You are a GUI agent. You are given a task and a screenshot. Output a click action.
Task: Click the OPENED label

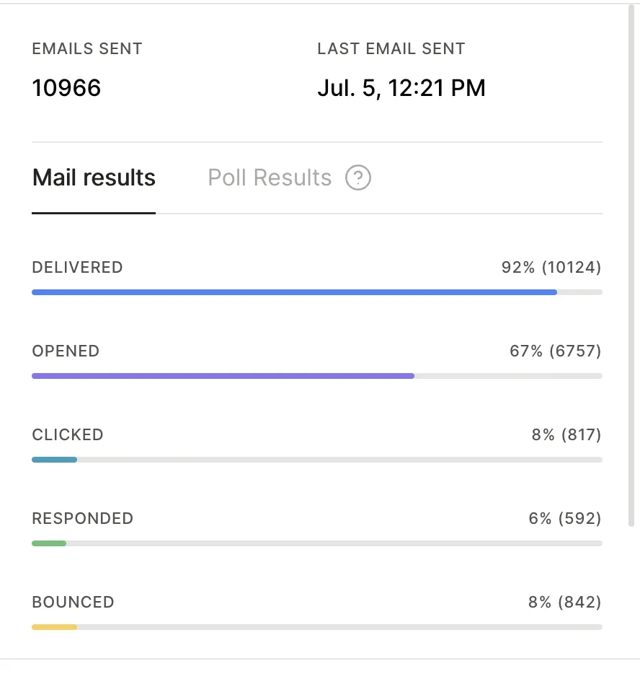point(66,351)
